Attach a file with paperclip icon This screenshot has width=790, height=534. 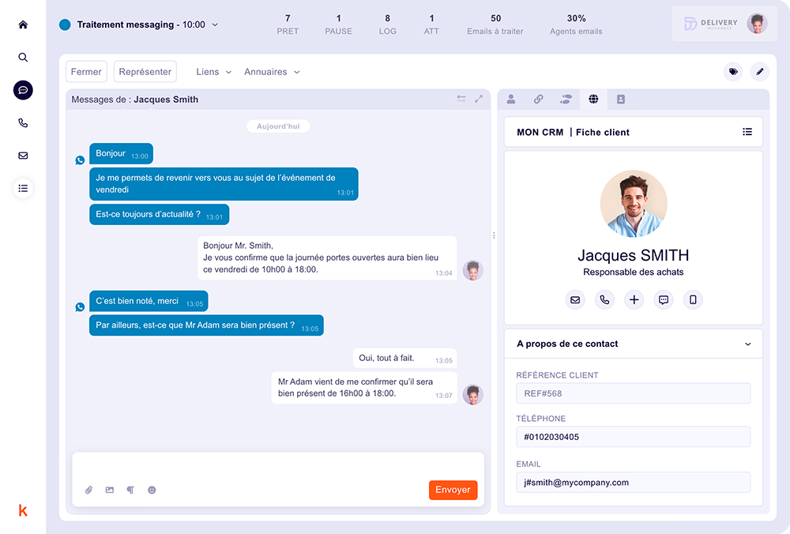tap(88, 490)
